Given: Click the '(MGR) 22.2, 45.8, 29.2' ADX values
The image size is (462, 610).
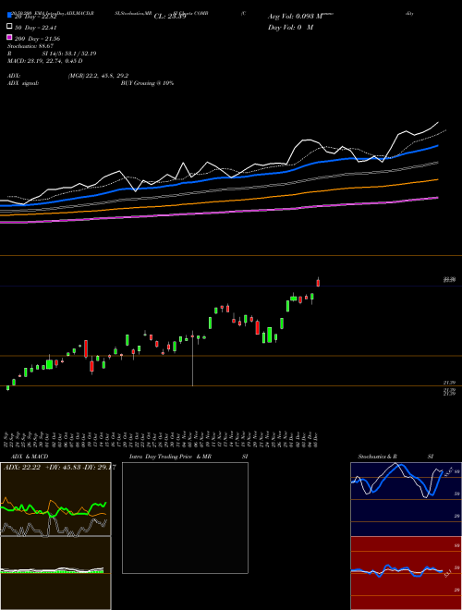Looking at the screenshot, I should coord(98,76).
